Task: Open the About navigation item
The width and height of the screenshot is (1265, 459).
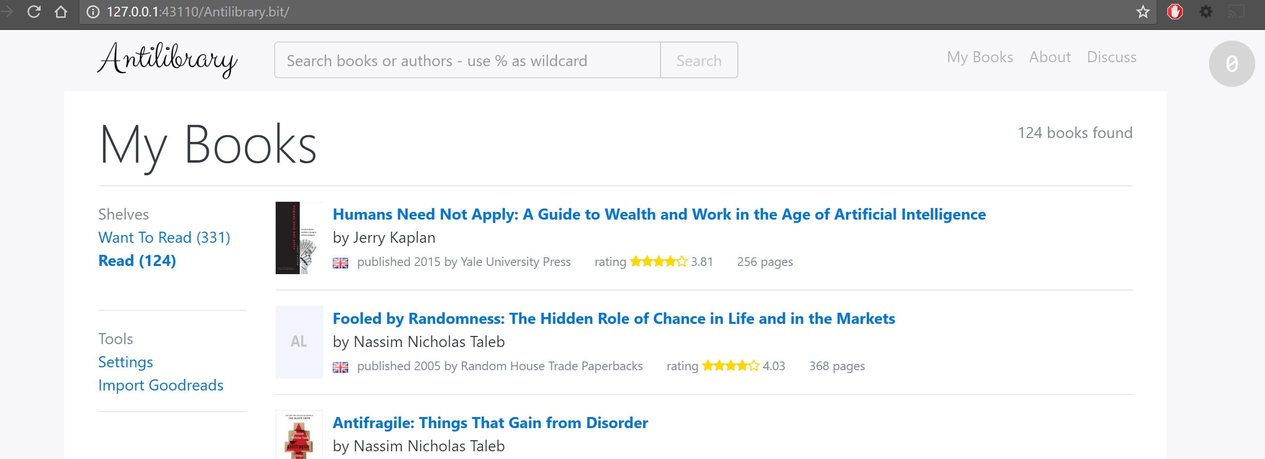Action: click(x=1049, y=57)
